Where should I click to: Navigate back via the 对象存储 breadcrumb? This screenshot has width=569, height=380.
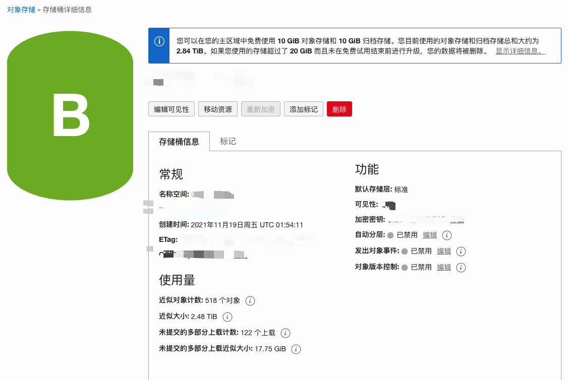pyautogui.click(x=21, y=9)
